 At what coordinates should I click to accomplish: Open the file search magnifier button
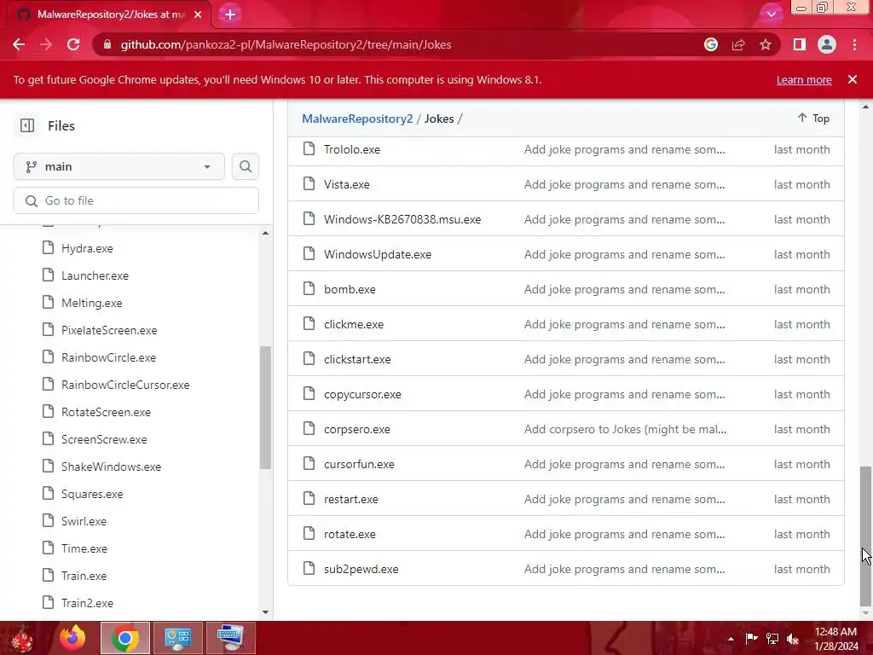(x=246, y=166)
